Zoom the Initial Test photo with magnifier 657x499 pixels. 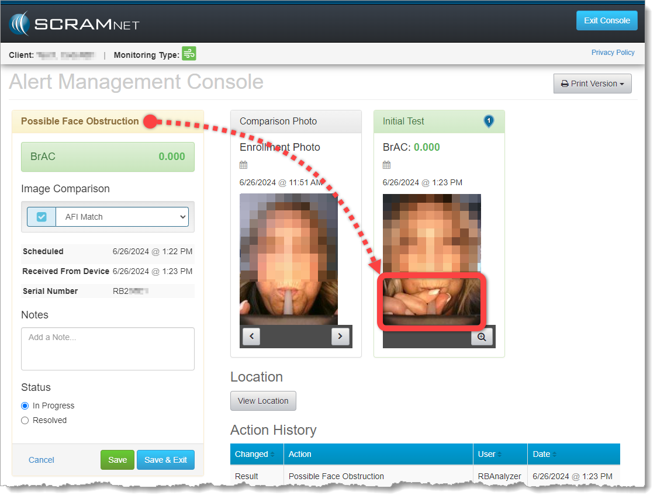point(482,337)
